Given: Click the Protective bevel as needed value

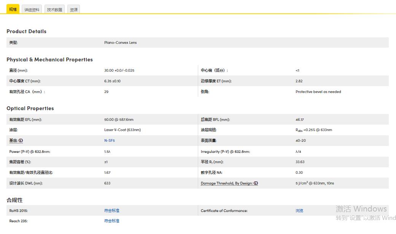Looking at the screenshot, I should tap(318, 92).
